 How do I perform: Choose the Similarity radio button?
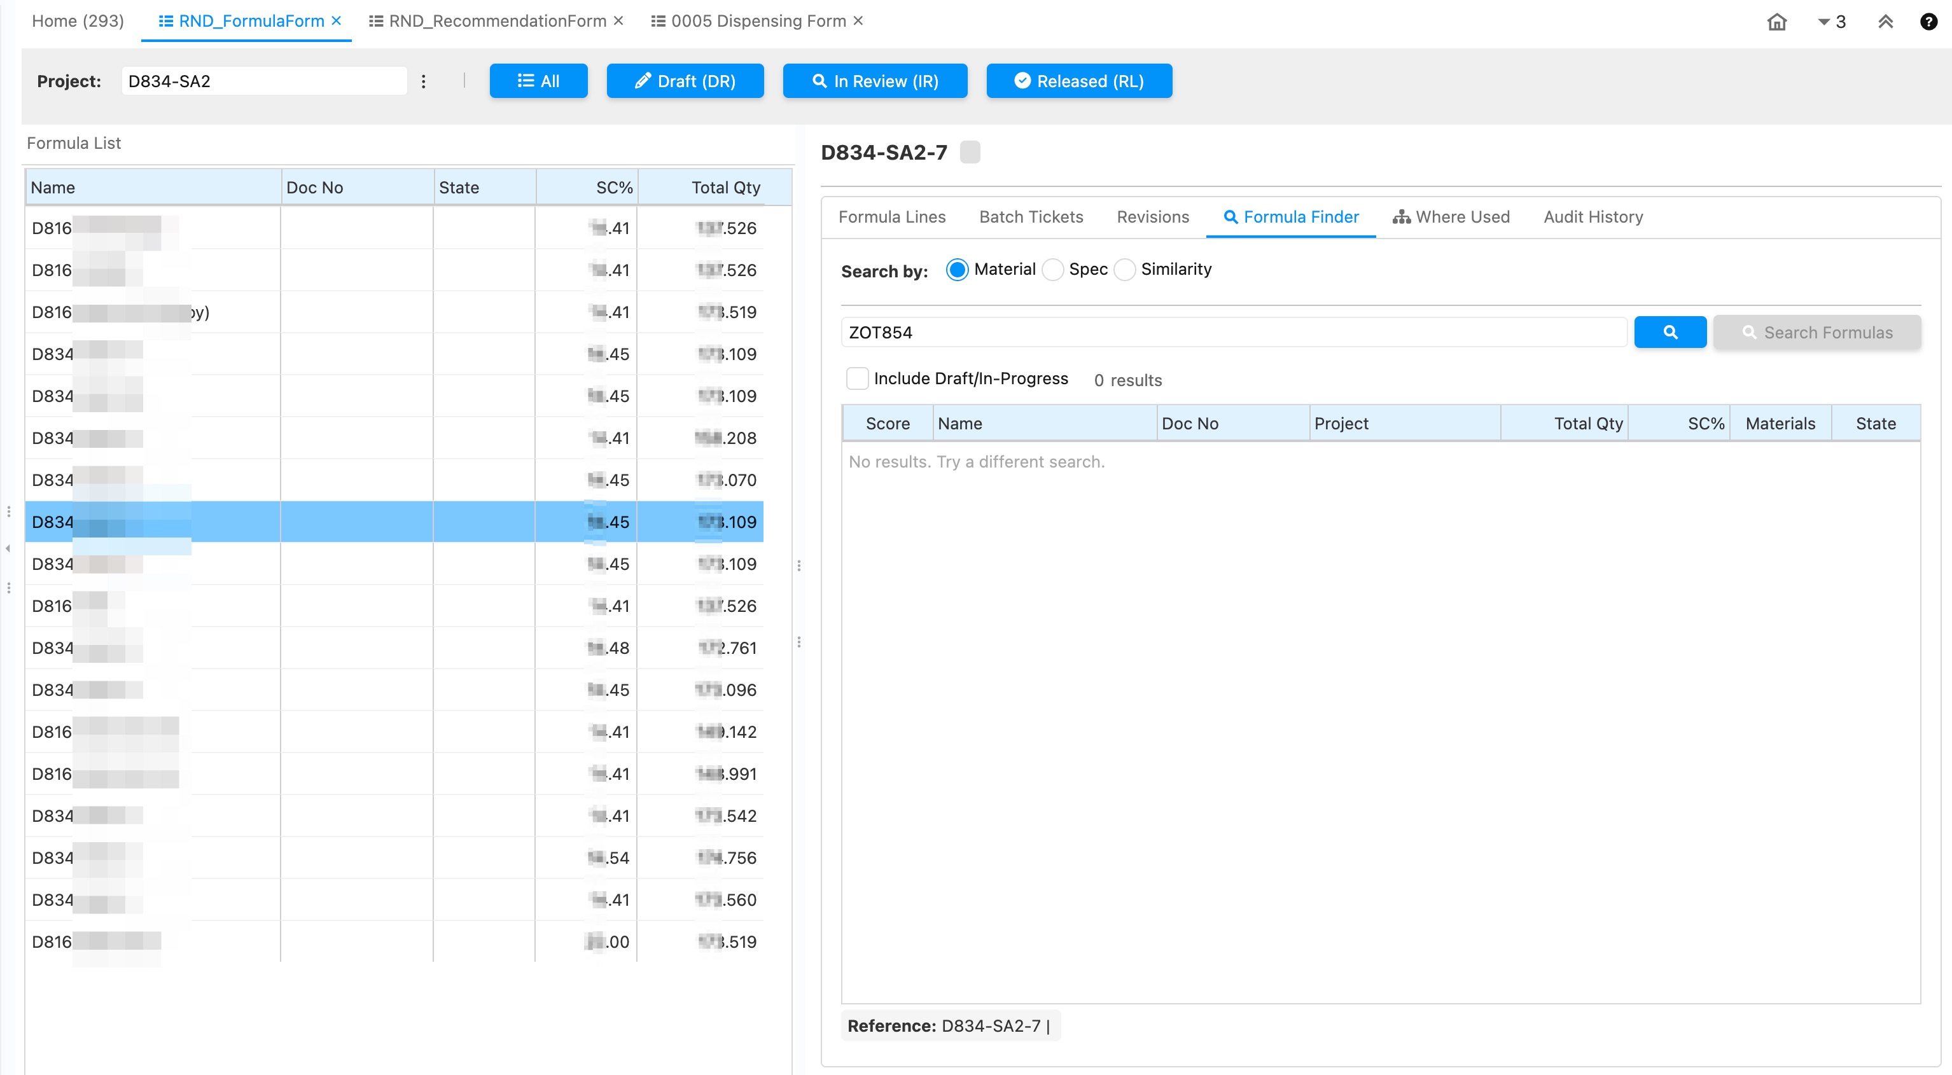click(x=1124, y=270)
